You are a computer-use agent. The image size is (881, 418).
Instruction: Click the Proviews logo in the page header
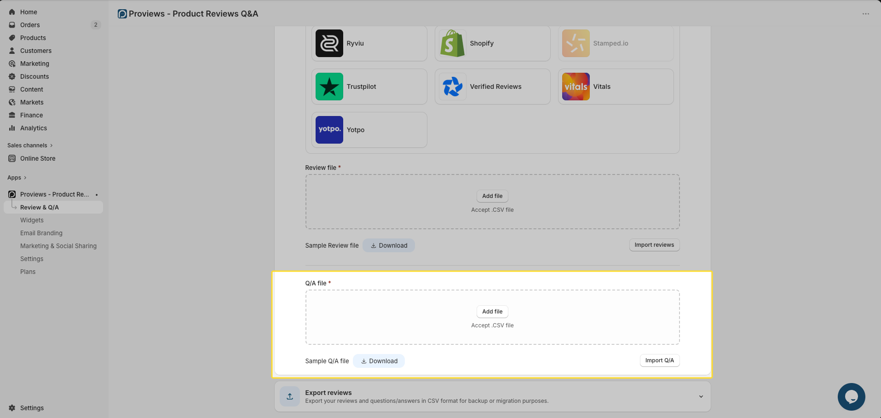coord(122,14)
